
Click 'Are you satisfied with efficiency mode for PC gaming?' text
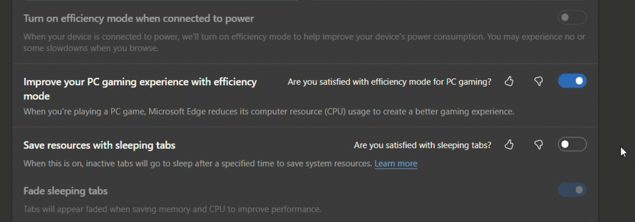tap(389, 82)
